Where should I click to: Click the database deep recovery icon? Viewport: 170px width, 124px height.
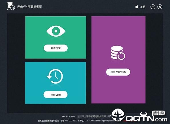tap(118, 53)
